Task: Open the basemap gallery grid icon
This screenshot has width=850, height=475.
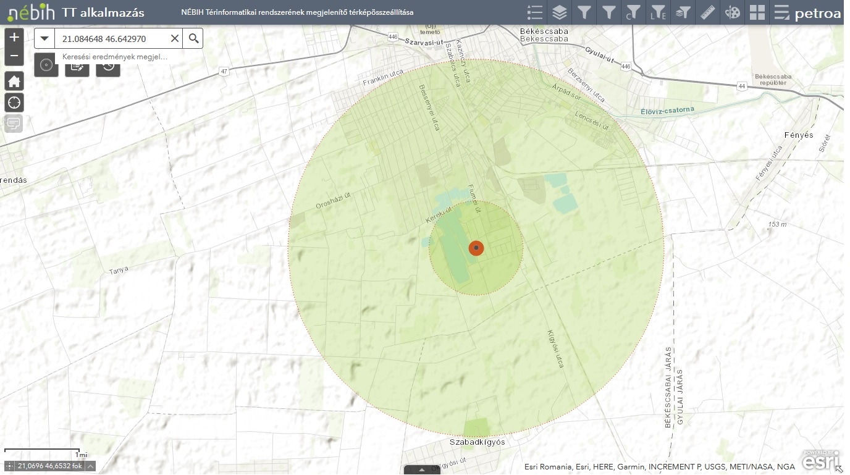Action: [757, 12]
